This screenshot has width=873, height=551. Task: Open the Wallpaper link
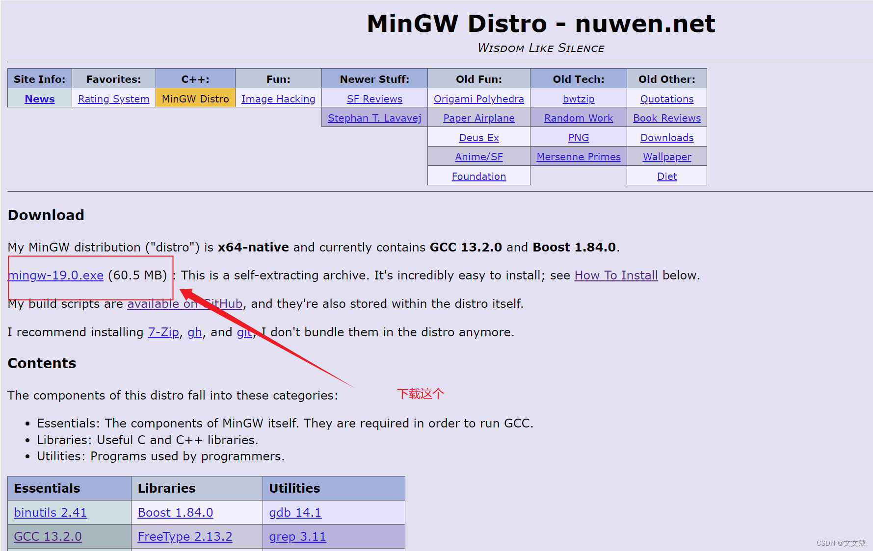click(667, 156)
